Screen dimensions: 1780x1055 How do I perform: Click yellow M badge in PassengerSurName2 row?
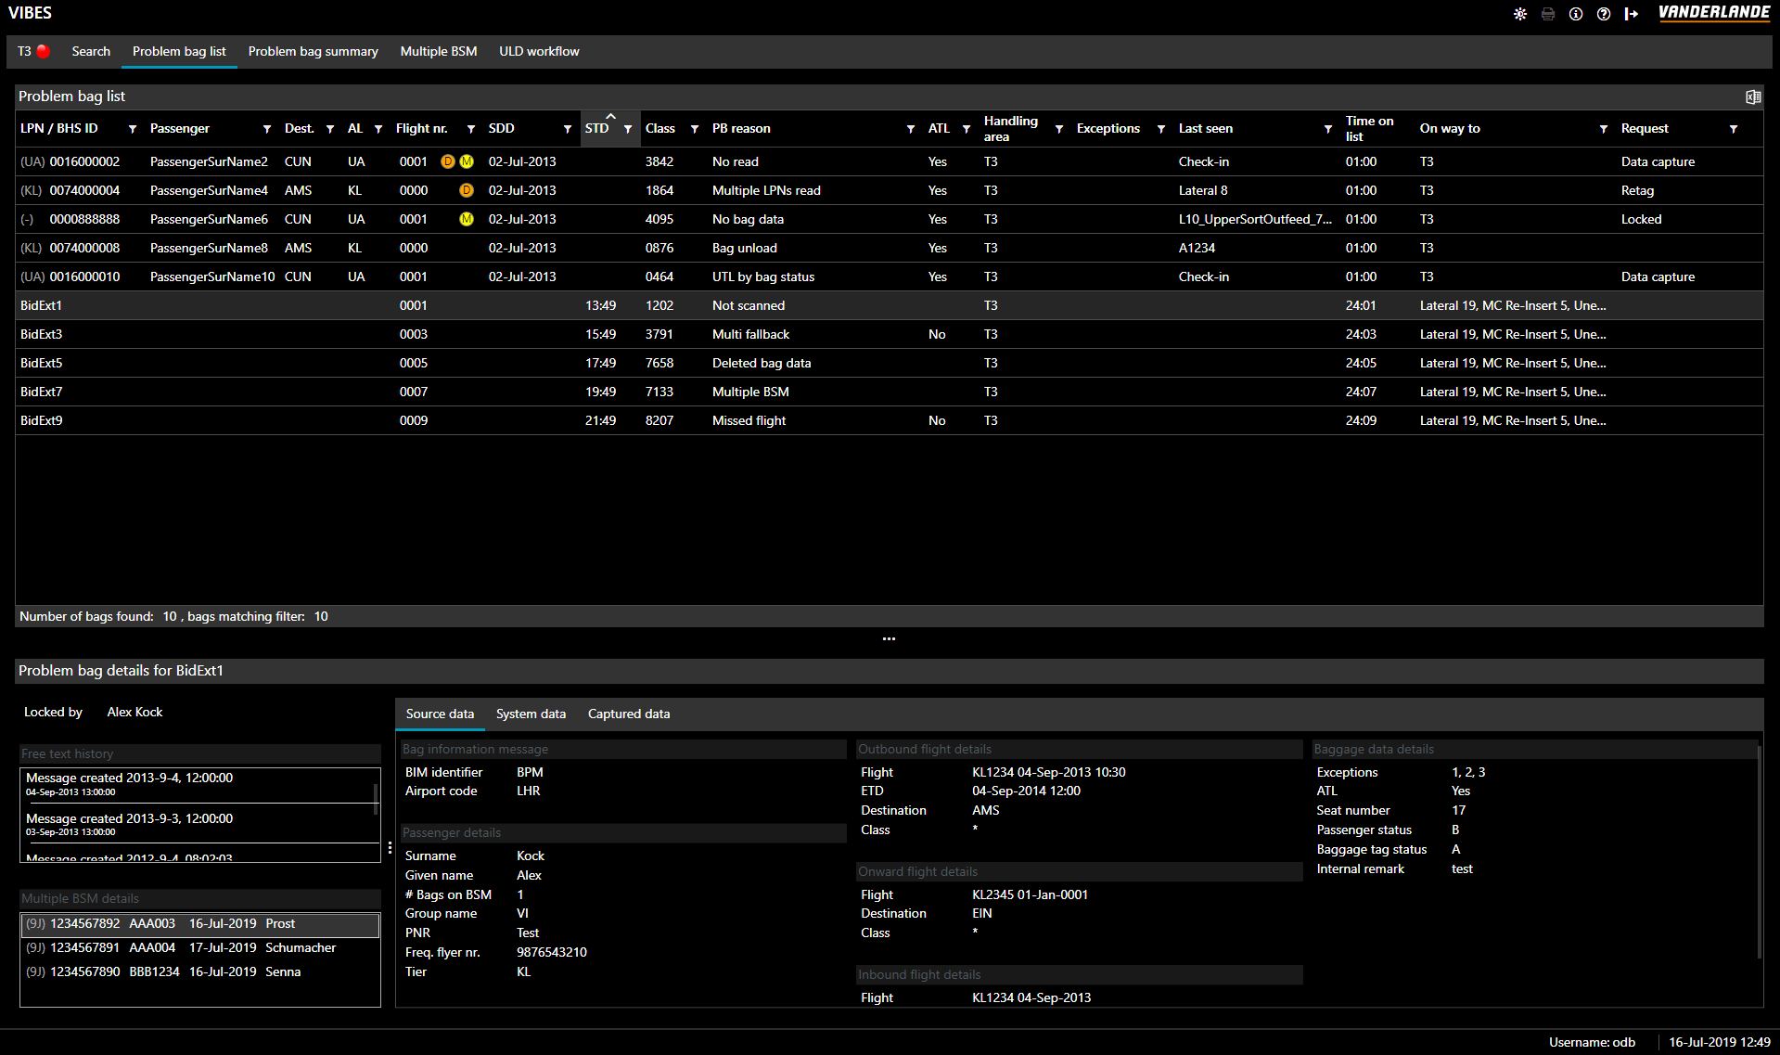(467, 161)
